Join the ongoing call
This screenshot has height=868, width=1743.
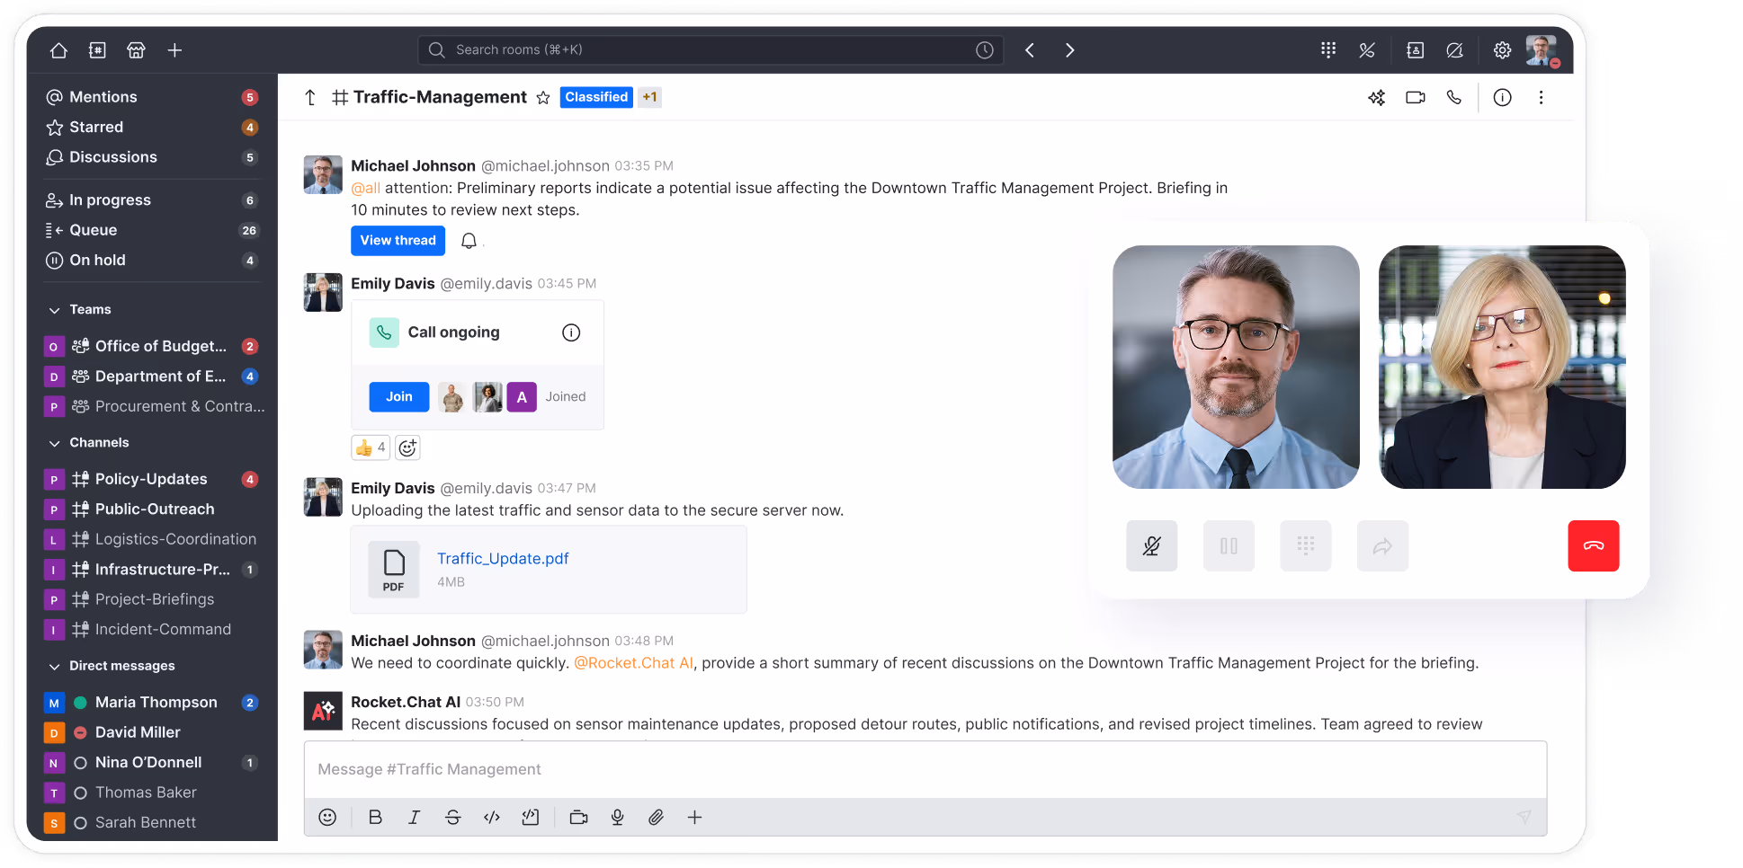tap(399, 397)
